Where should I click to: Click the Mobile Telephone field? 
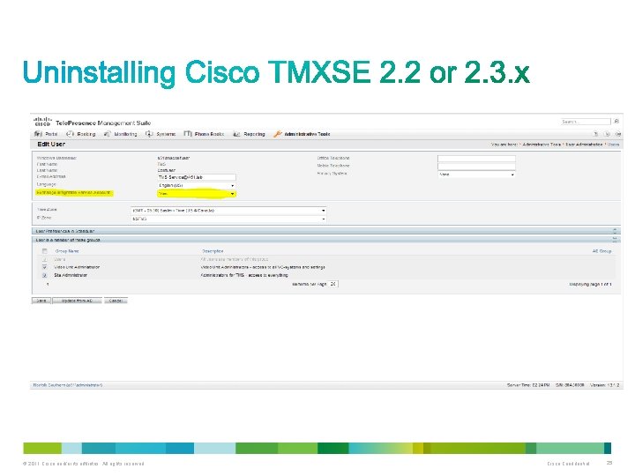coord(476,166)
